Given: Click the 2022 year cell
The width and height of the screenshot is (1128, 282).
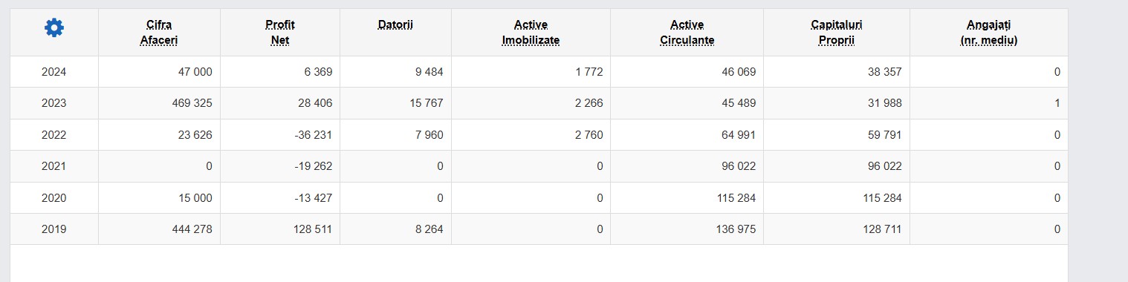Looking at the screenshot, I should pos(54,135).
